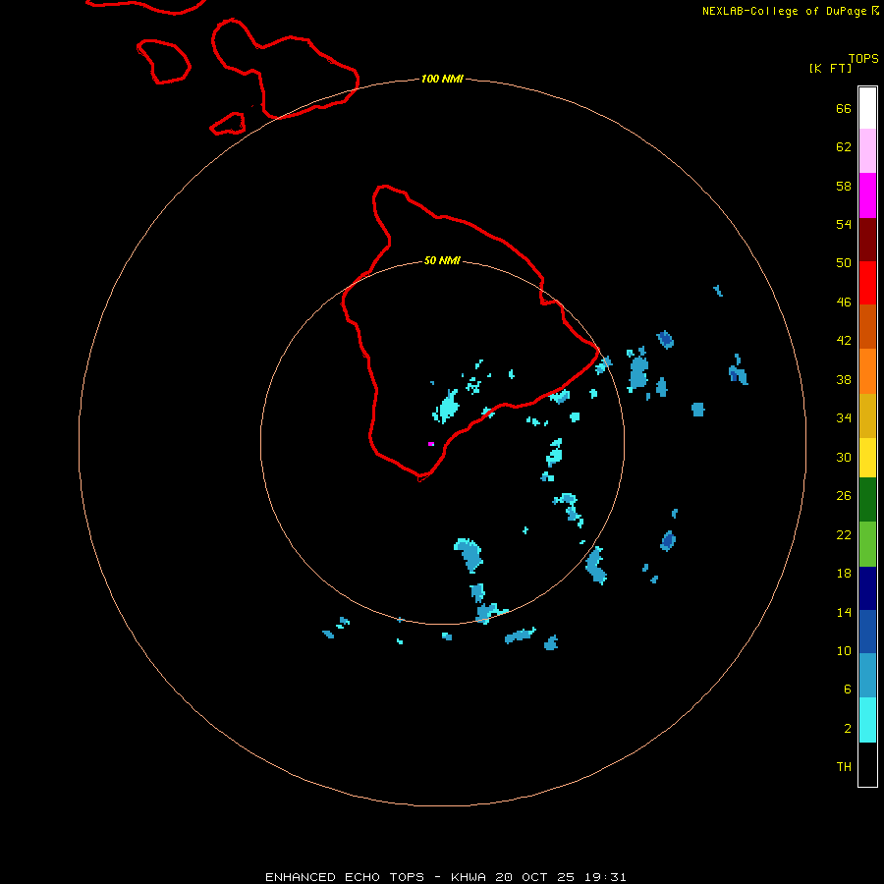Click the '42' legend value
Image resolution: width=884 pixels, height=884 pixels.
[844, 341]
